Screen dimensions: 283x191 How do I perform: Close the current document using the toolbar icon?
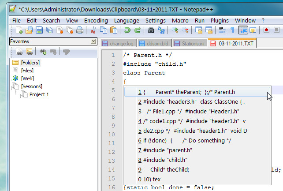tap(60, 30)
